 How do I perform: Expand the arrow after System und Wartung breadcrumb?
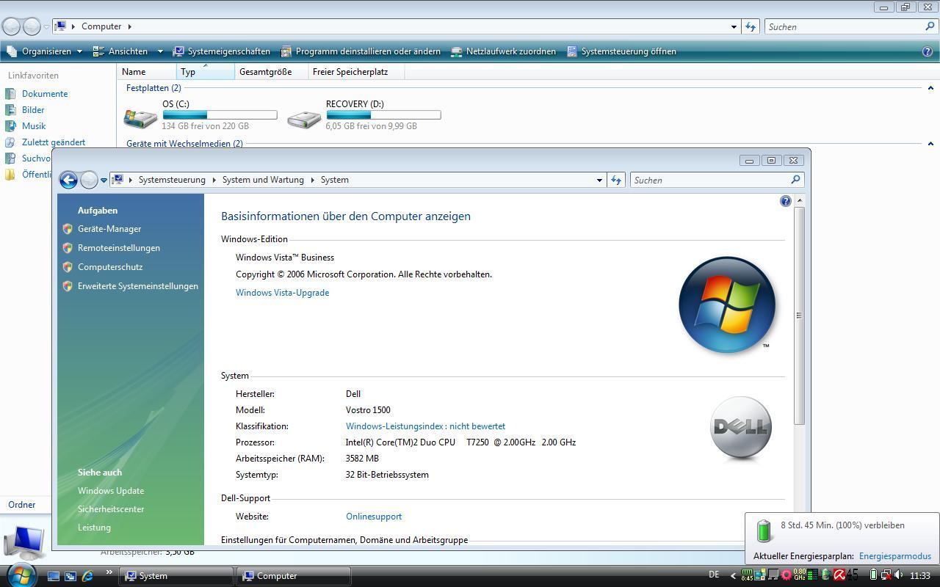[312, 180]
